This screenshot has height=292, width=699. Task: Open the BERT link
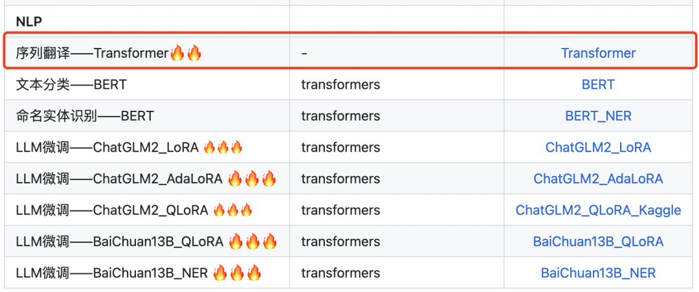[x=598, y=85]
